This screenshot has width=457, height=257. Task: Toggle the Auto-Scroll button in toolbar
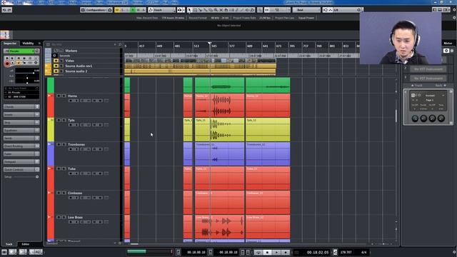[x=180, y=10]
